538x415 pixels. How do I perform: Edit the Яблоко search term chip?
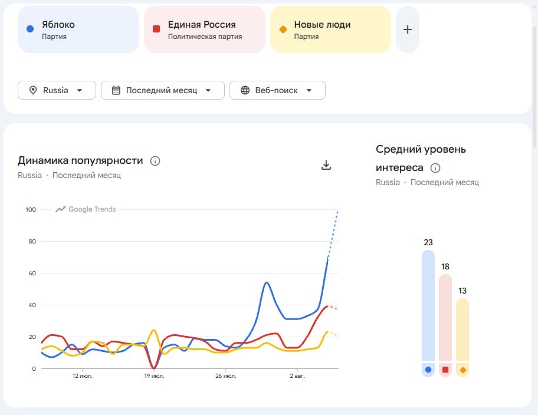[x=78, y=29]
